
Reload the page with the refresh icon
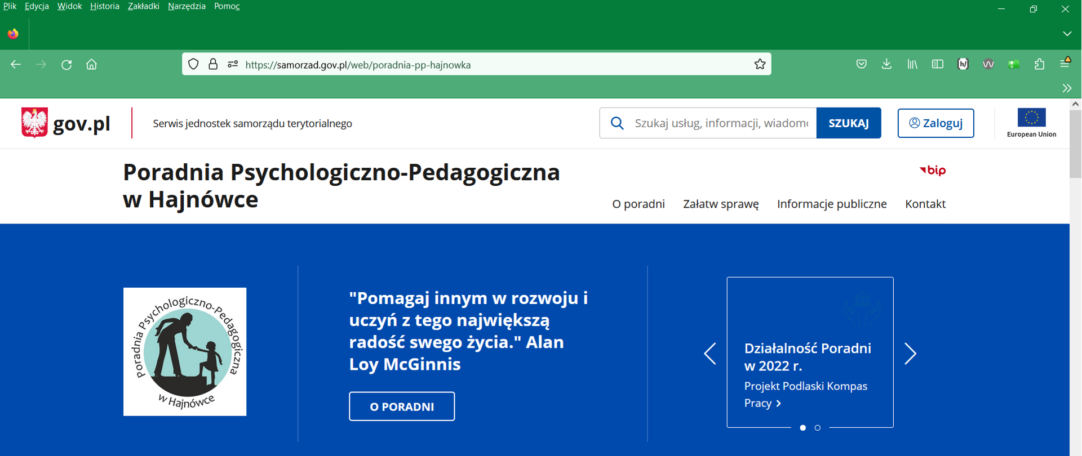click(66, 65)
